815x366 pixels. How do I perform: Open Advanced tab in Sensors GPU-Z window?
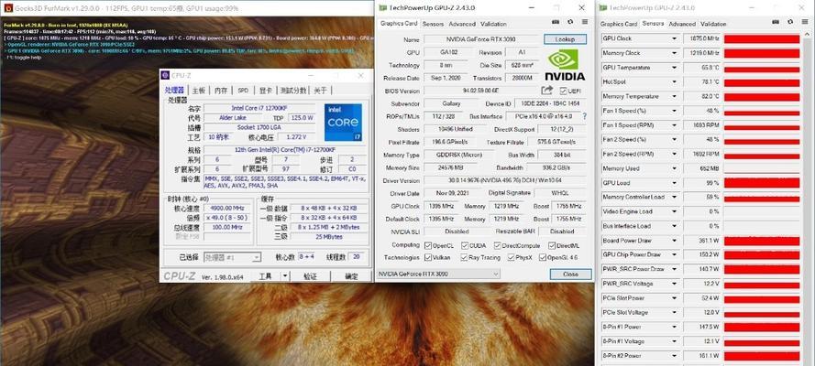coord(682,24)
